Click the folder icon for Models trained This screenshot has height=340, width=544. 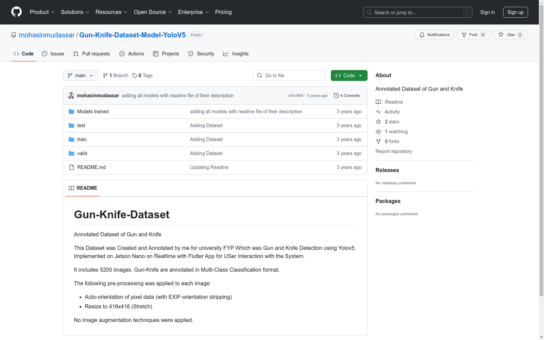coord(71,112)
